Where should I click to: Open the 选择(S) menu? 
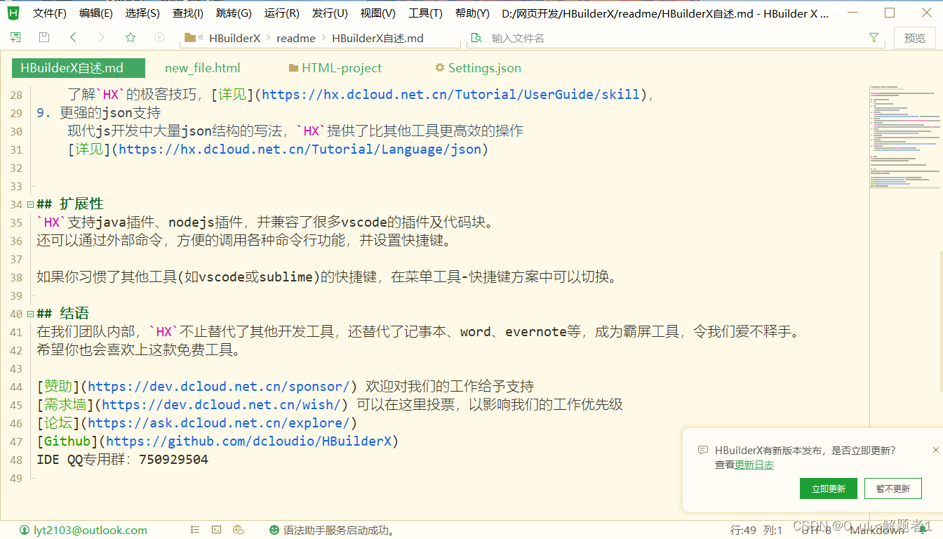click(142, 13)
